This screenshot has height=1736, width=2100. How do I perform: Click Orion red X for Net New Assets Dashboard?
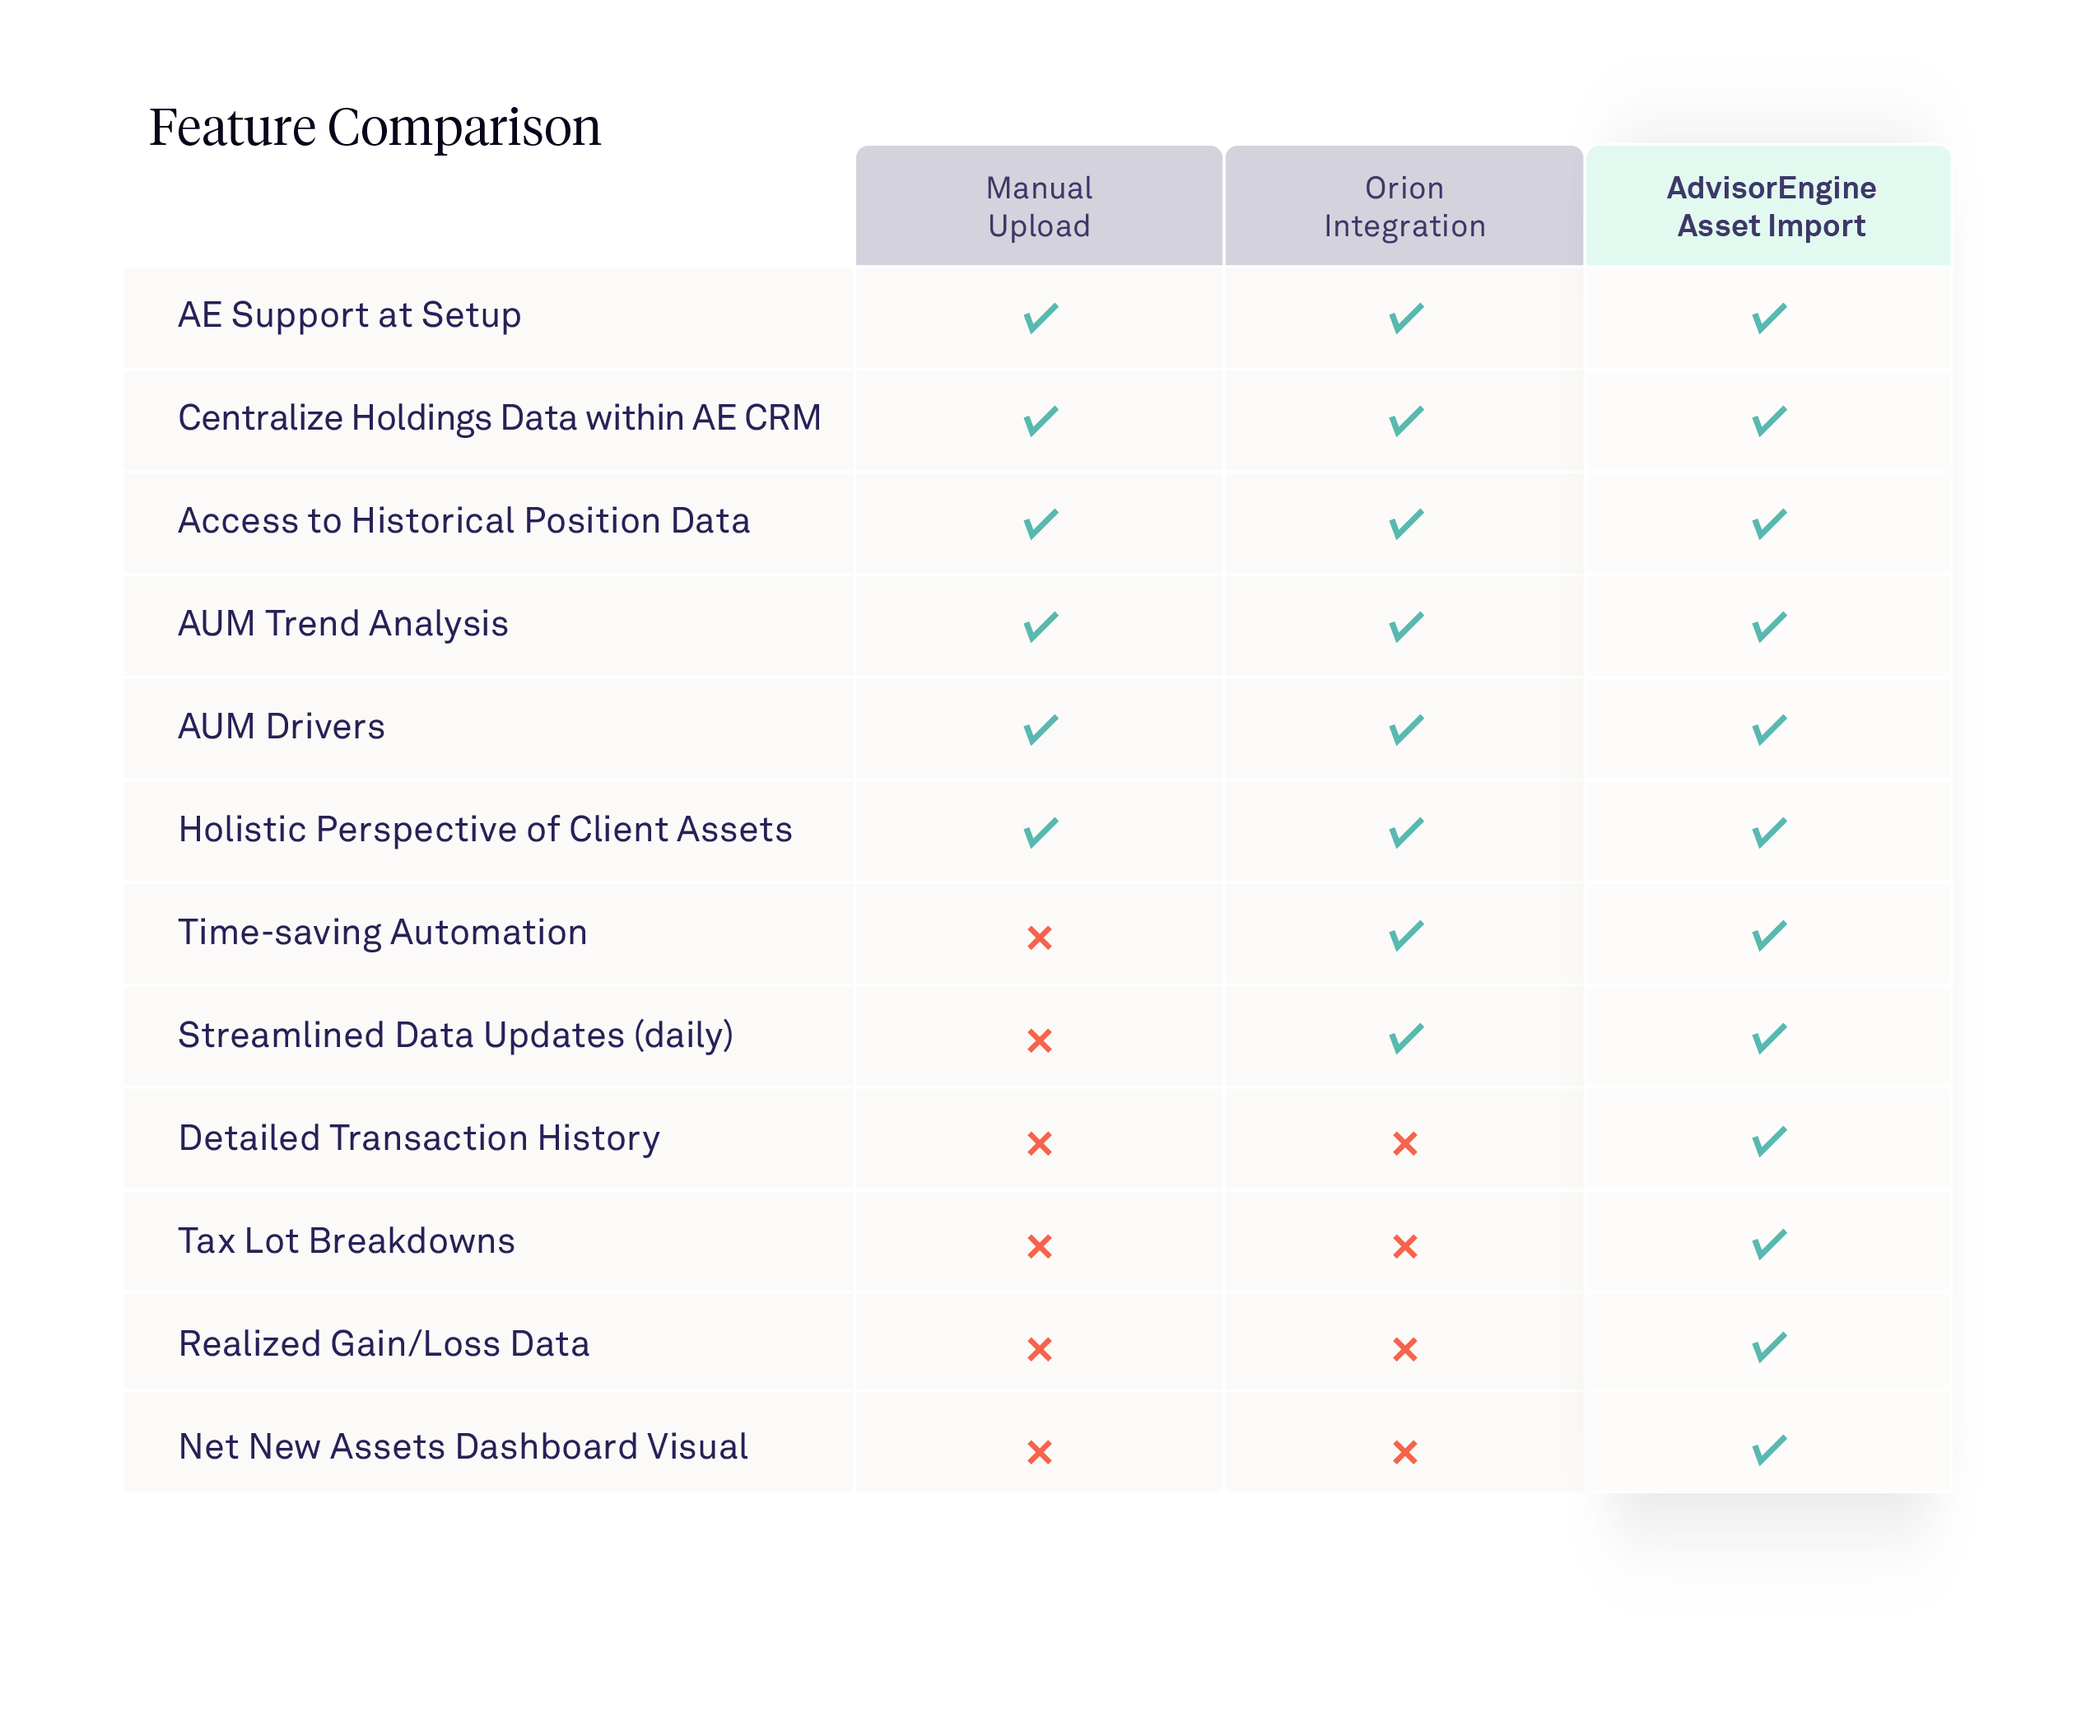pos(1405,1452)
